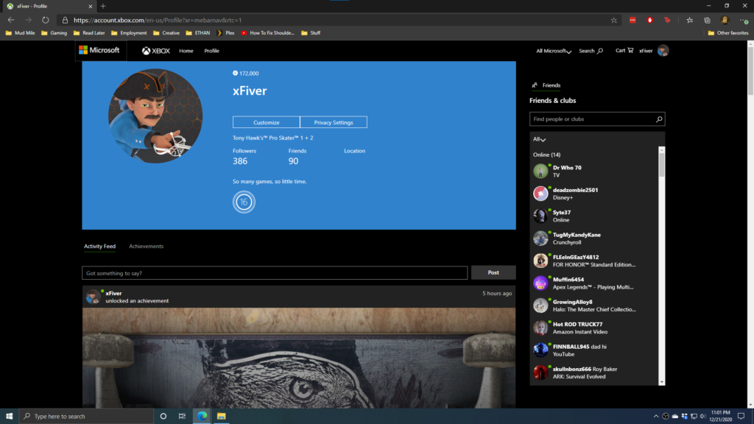Click the Microsoft logo
754x424 pixels.
tap(99, 51)
